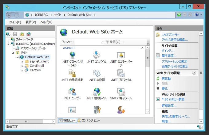The image size is (209, 135).
Task: Click the アクセス許可の編集... link
Action: point(175,40)
